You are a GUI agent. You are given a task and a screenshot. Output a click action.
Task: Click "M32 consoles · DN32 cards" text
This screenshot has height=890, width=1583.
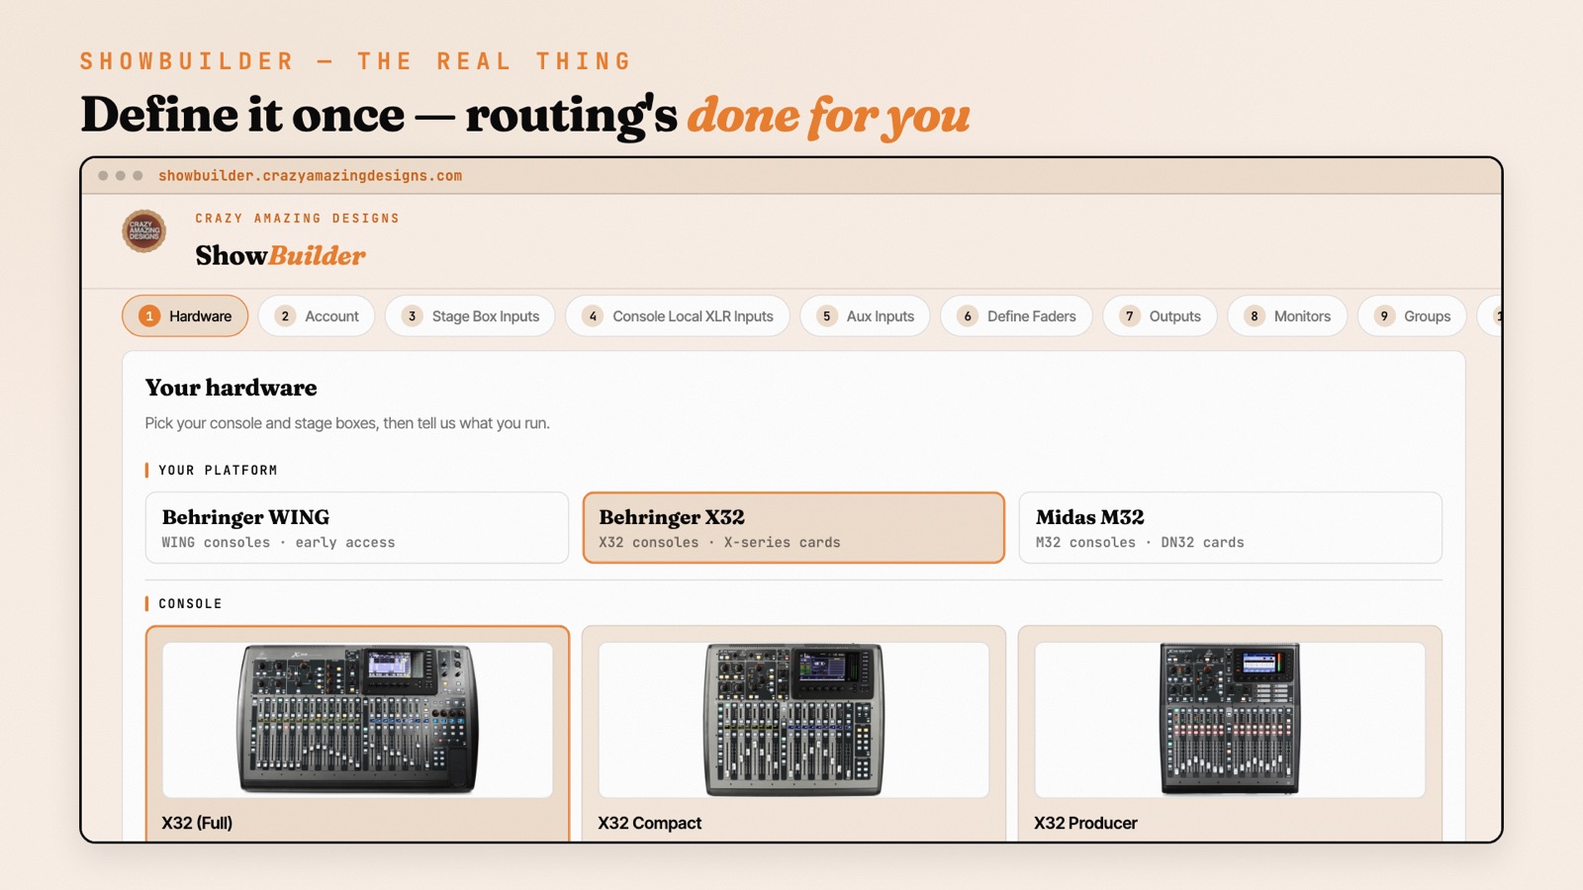click(x=1140, y=543)
